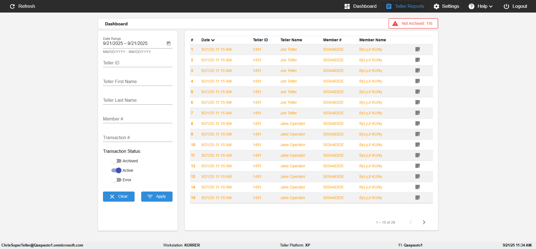The width and height of the screenshot is (536, 249).
Task: Open note icon for row 10
Action: coord(418,145)
